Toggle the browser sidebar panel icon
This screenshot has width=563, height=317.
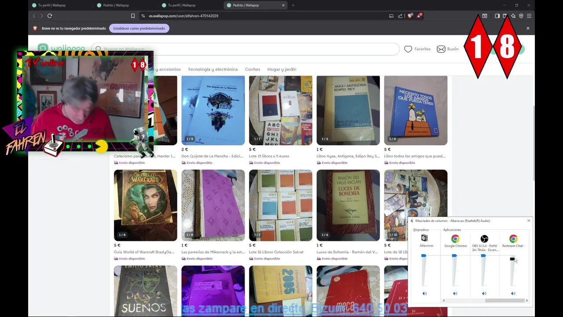click(x=497, y=16)
